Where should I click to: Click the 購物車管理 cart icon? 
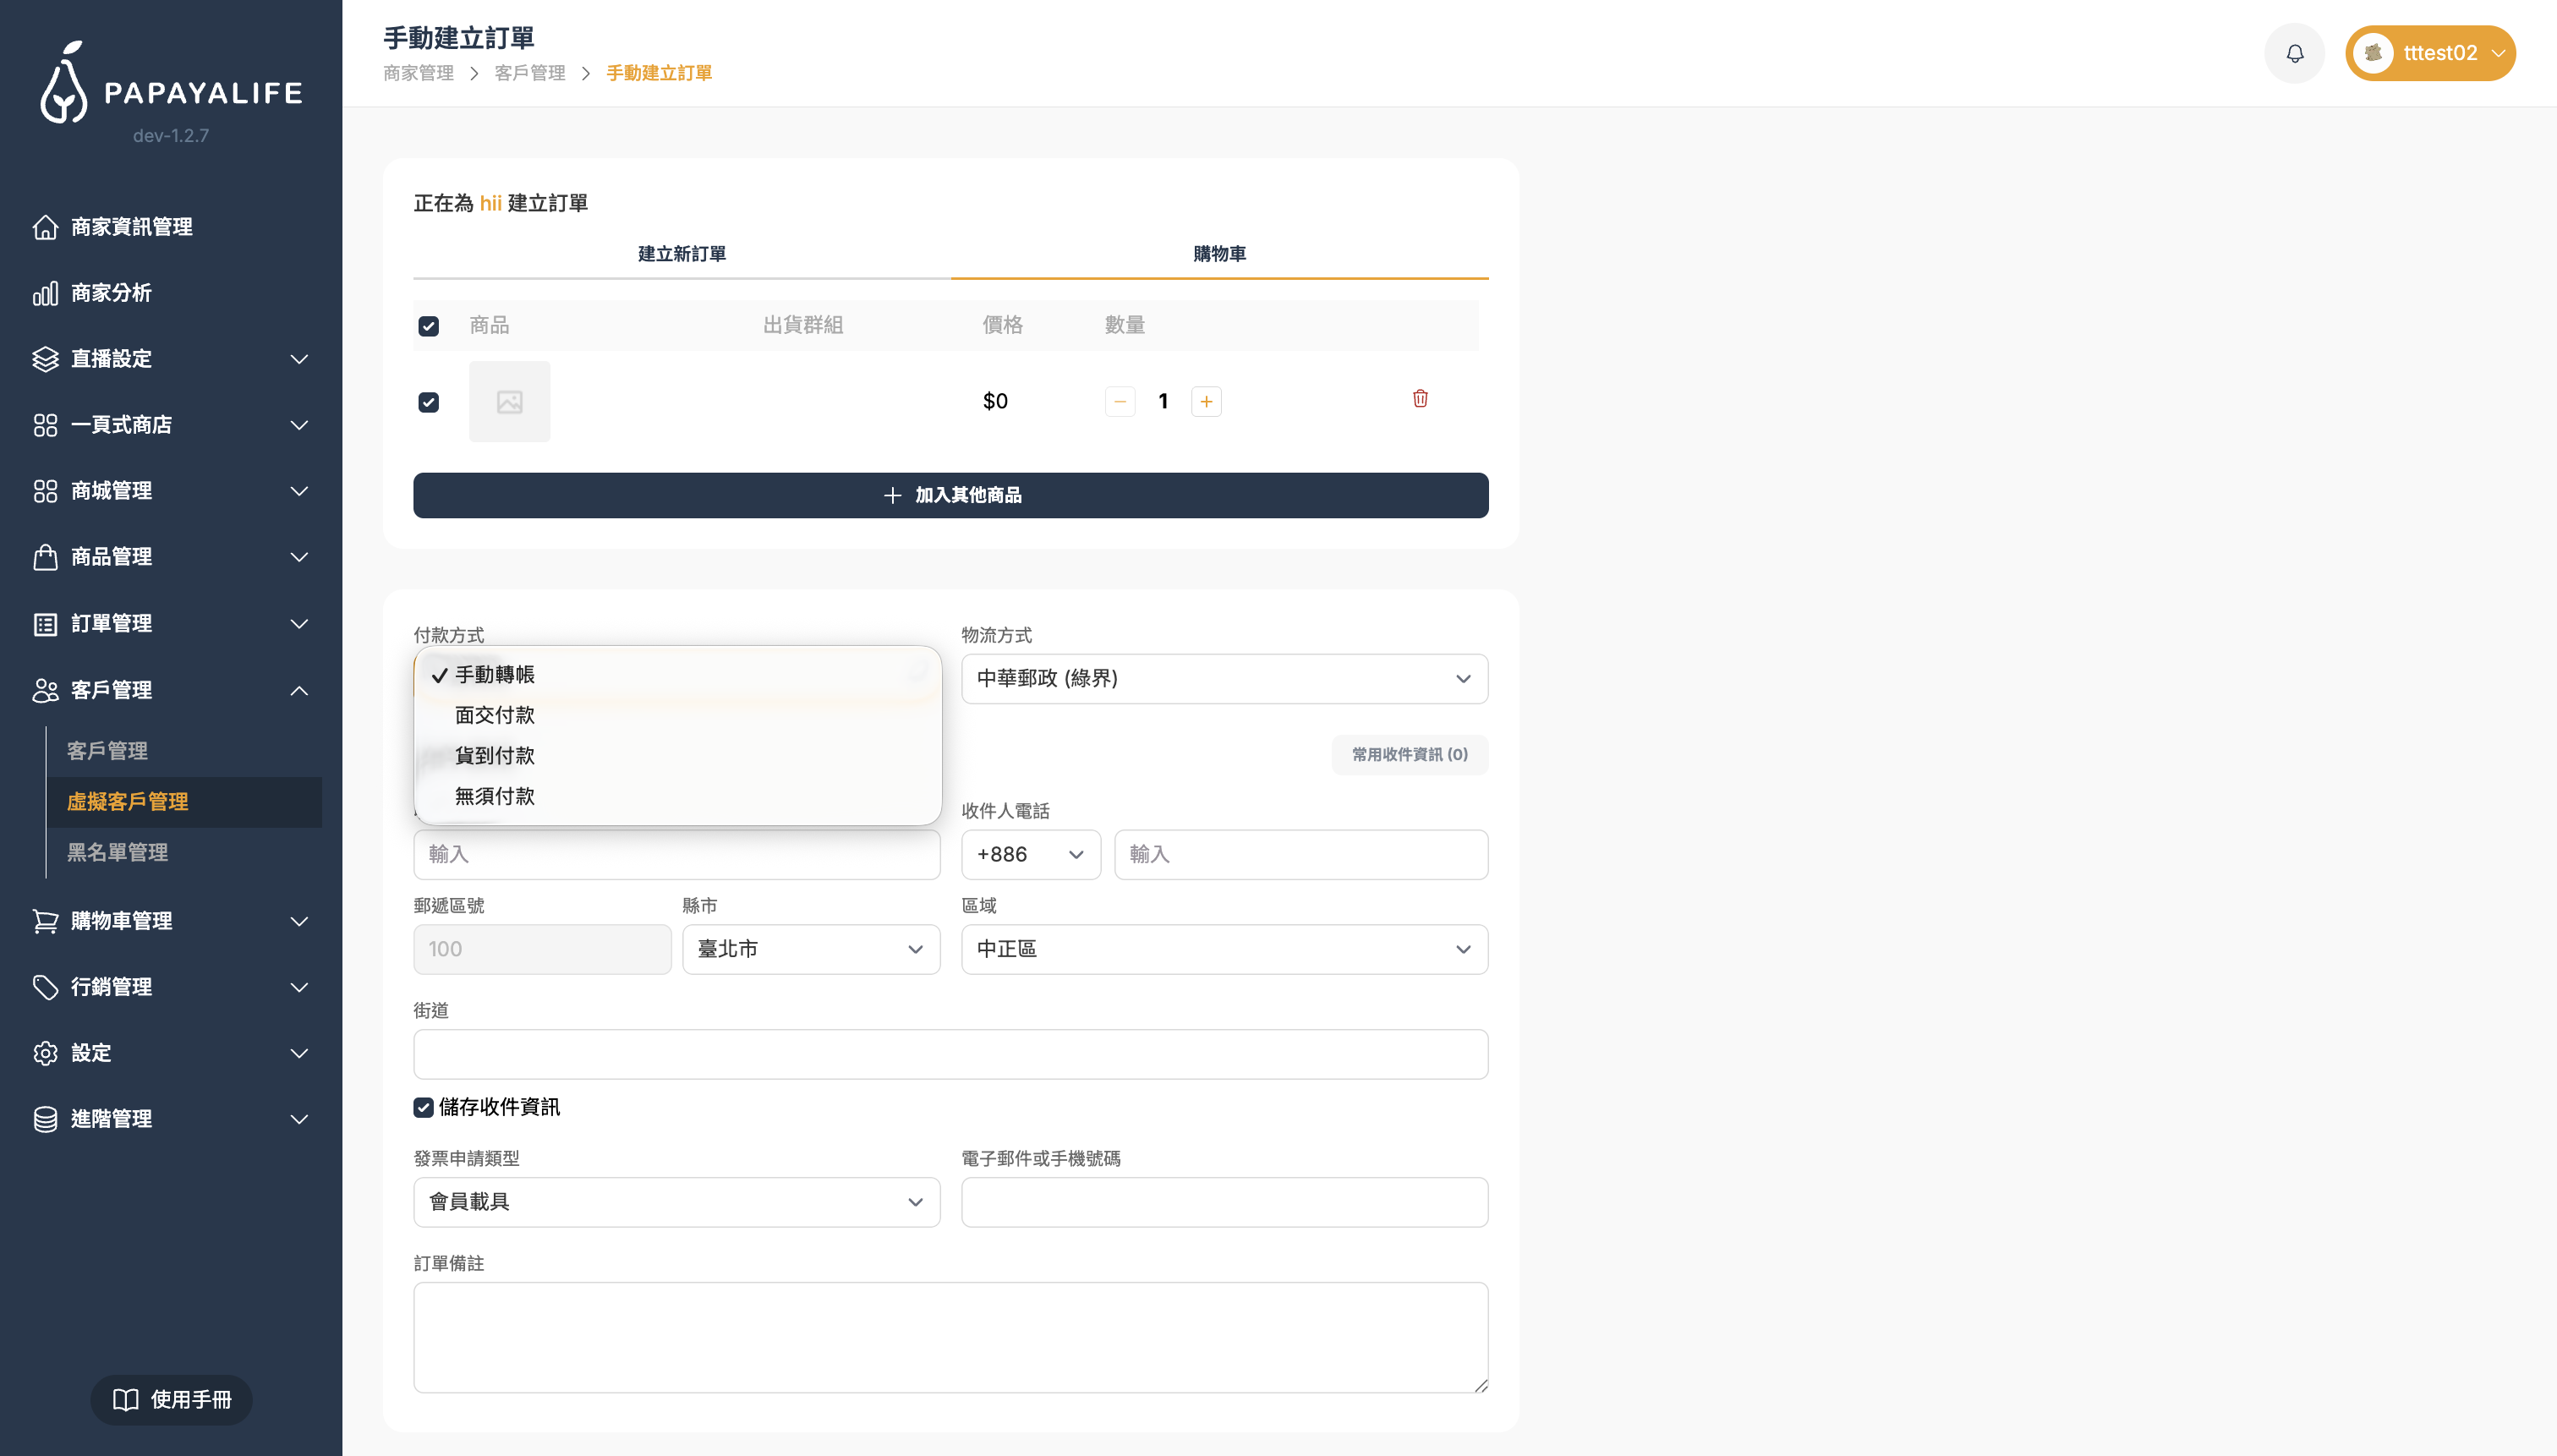pos(46,920)
